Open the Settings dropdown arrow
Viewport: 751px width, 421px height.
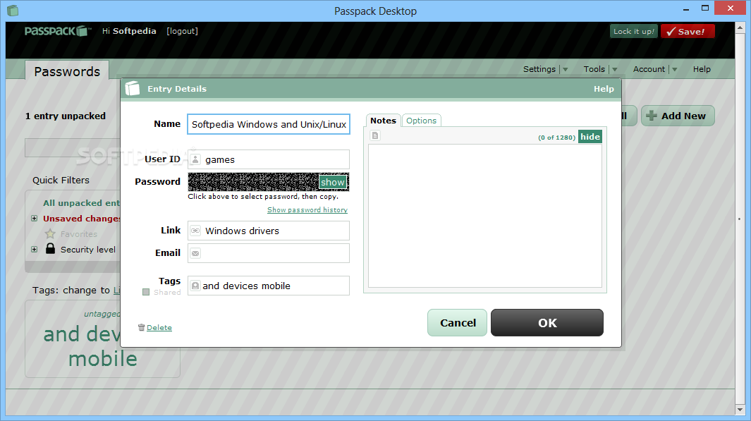click(x=565, y=69)
